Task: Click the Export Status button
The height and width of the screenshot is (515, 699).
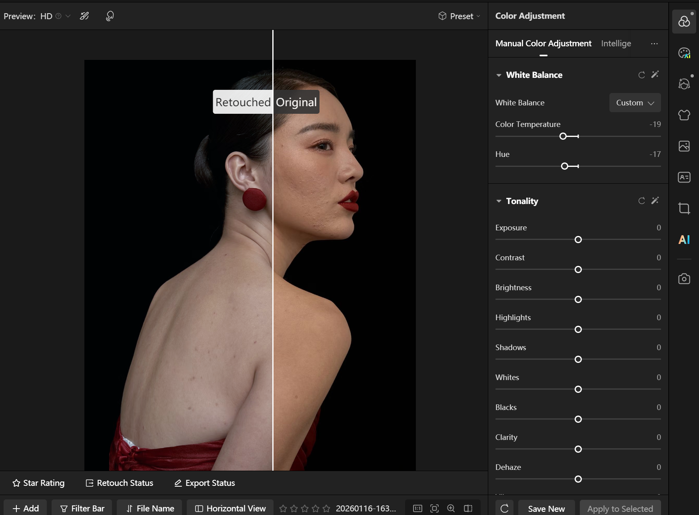Action: 205,483
